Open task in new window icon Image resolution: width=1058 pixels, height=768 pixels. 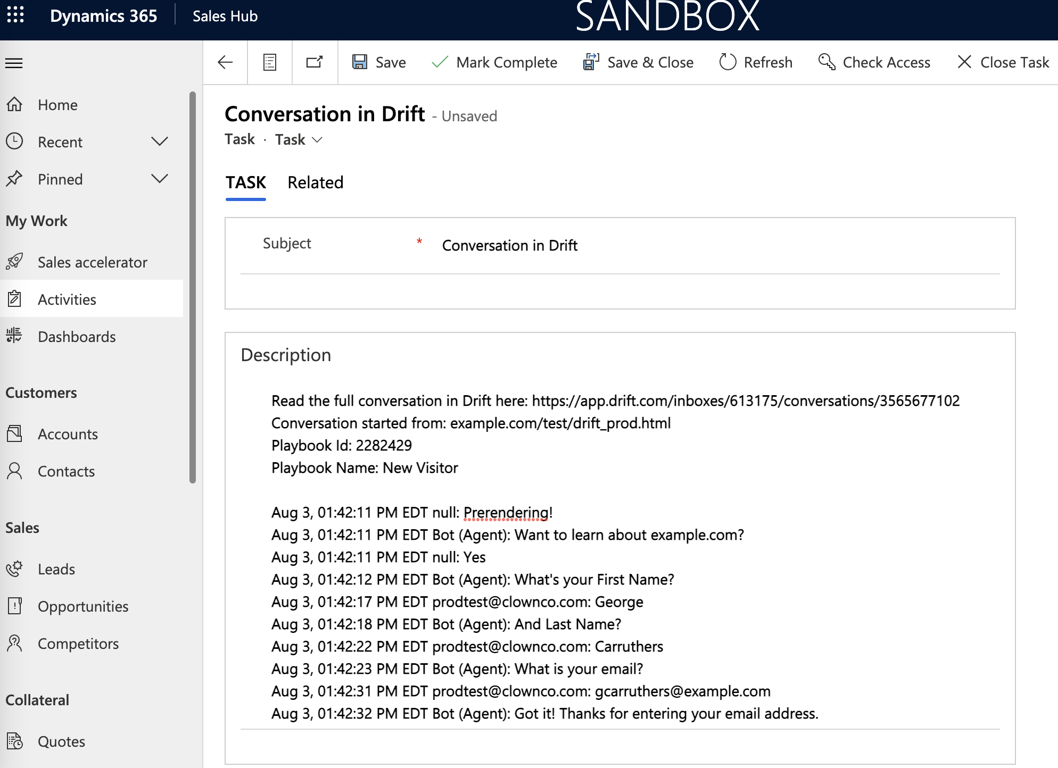click(315, 62)
